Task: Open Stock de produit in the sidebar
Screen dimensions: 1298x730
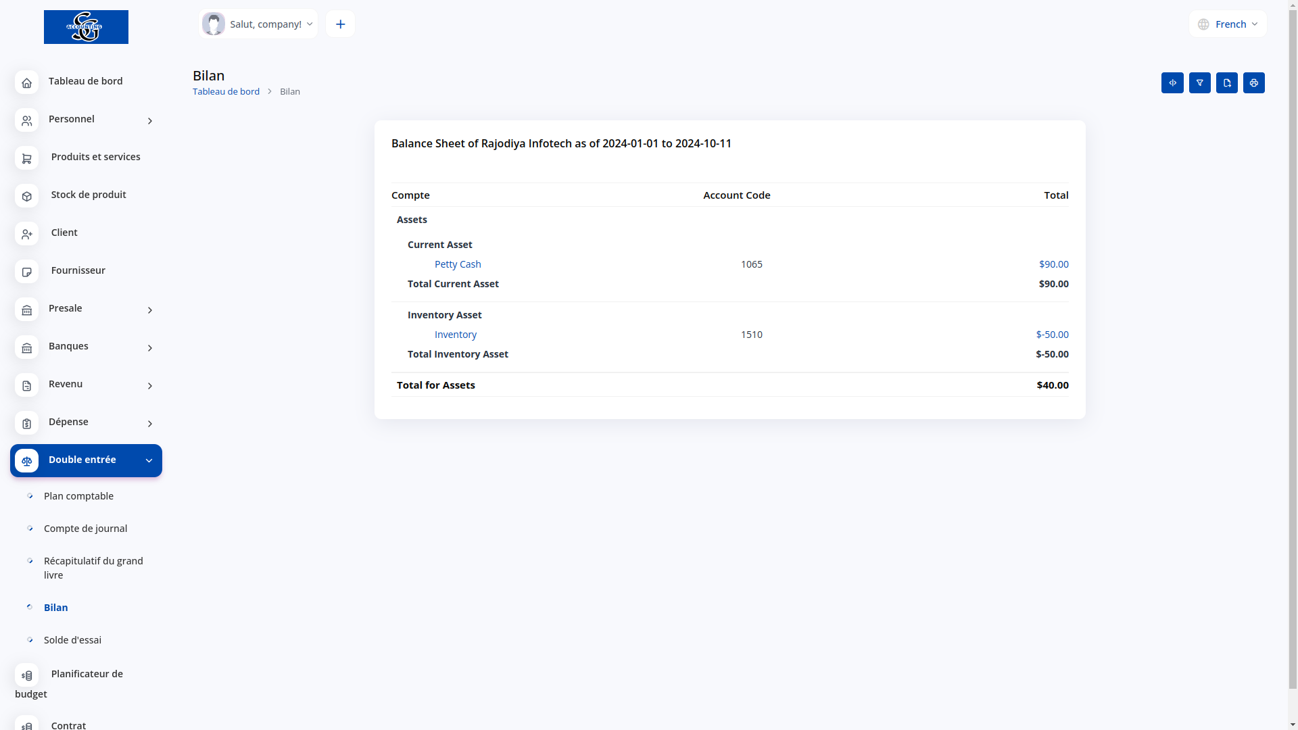Action: pos(88,195)
